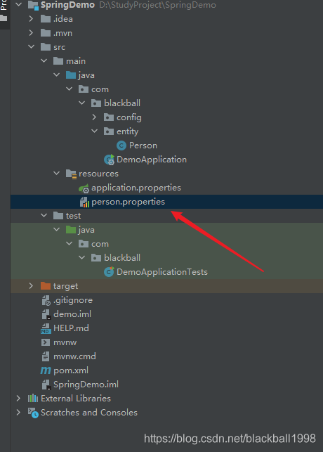The width and height of the screenshot is (323, 452).
Task: Click the Person class icon
Action: [x=121, y=146]
